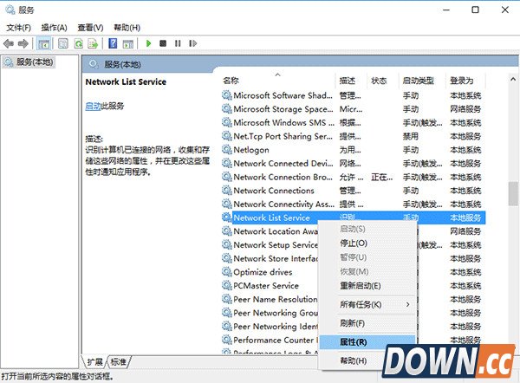Select Peer Networking Identity service row

pos(270,327)
